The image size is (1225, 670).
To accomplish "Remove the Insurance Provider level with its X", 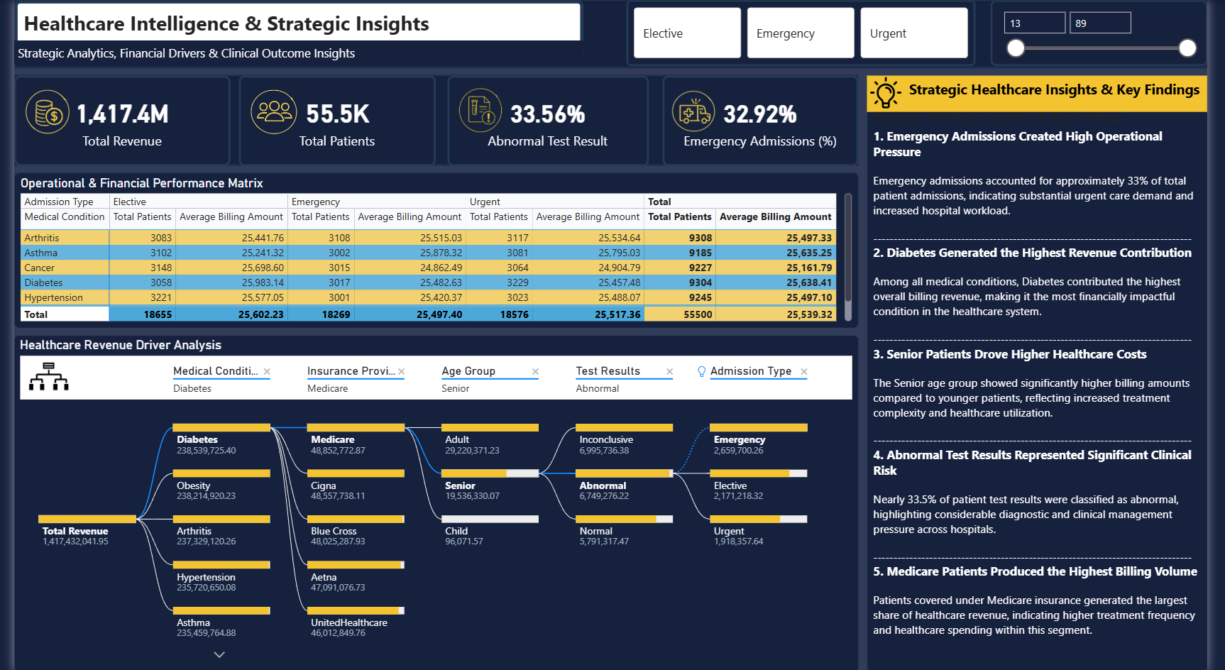I will 401,371.
